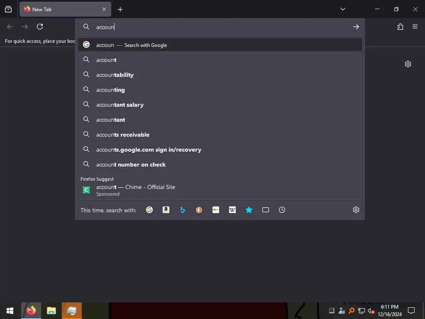Search this time with Amazon icon
This screenshot has height=319, width=425.
166,210
